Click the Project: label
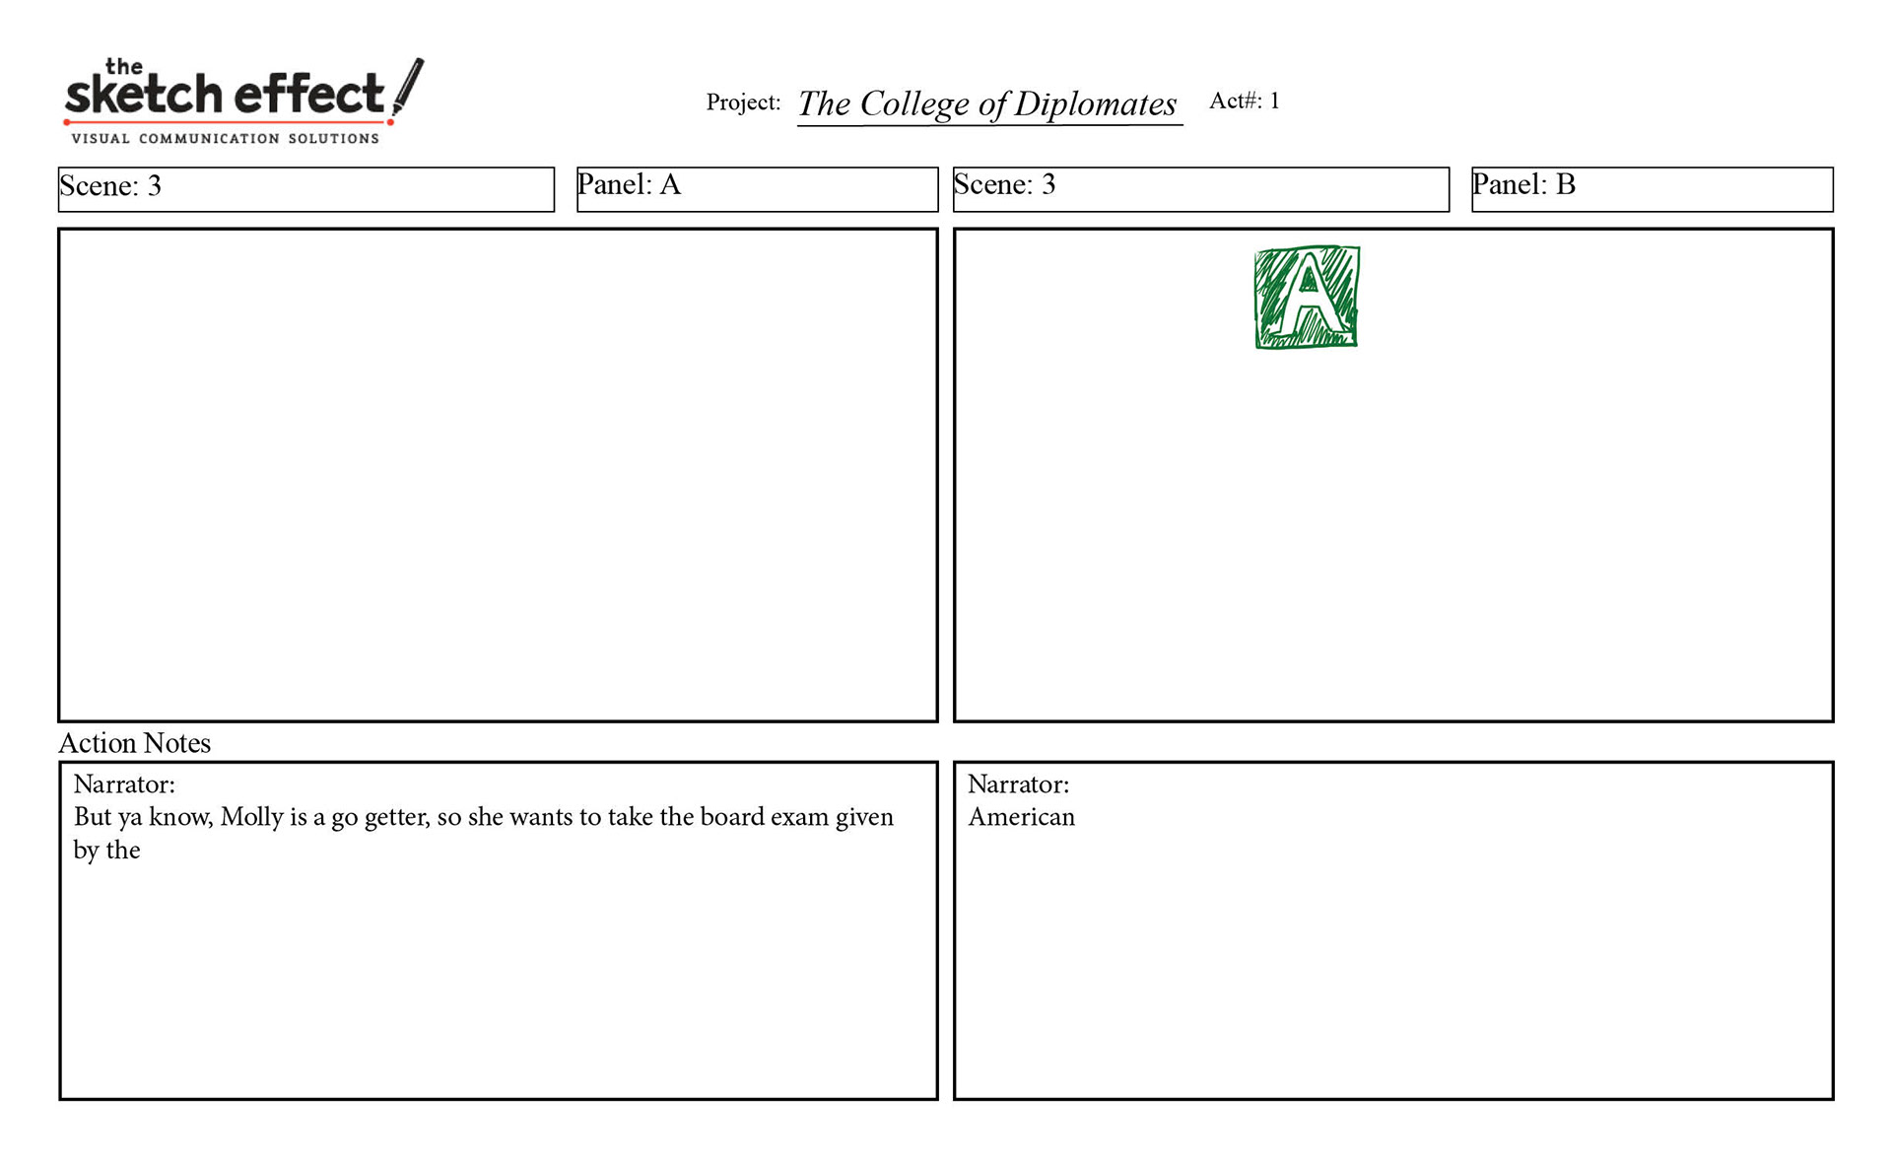Viewport: 1892px width, 1159px height. click(743, 102)
